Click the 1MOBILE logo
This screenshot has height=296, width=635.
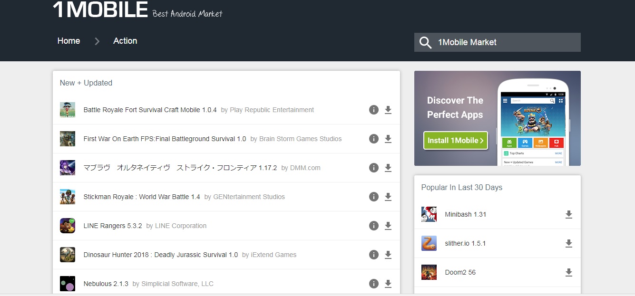click(100, 10)
